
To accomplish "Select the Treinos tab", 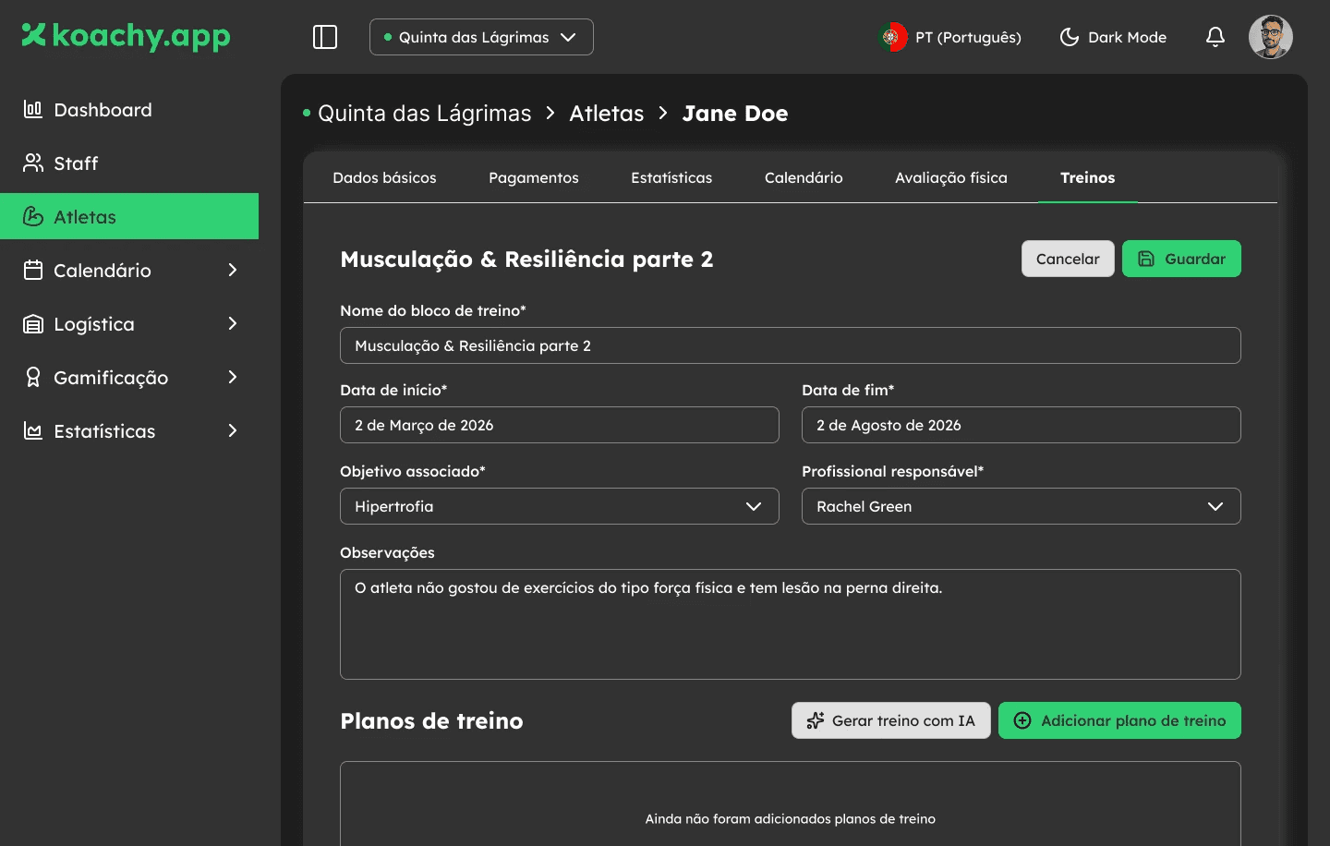I will tap(1088, 177).
